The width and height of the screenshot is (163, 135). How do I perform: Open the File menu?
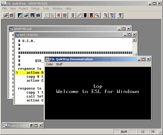[5, 8]
